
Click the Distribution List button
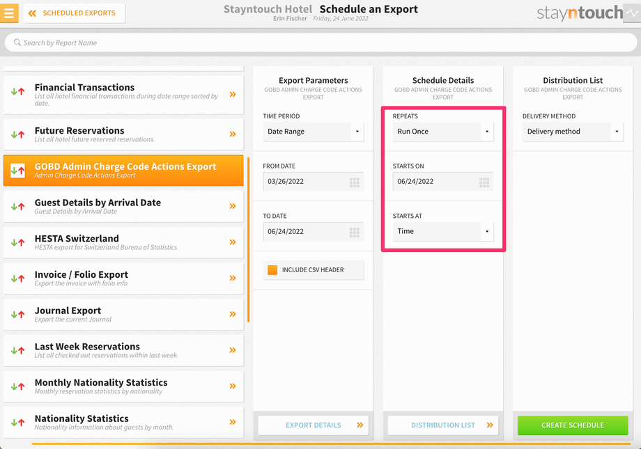pyautogui.click(x=443, y=425)
